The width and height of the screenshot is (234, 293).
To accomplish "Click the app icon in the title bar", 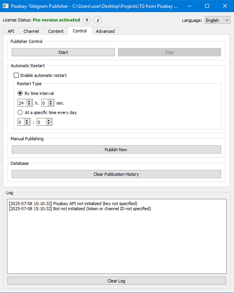I will click(5, 6).
